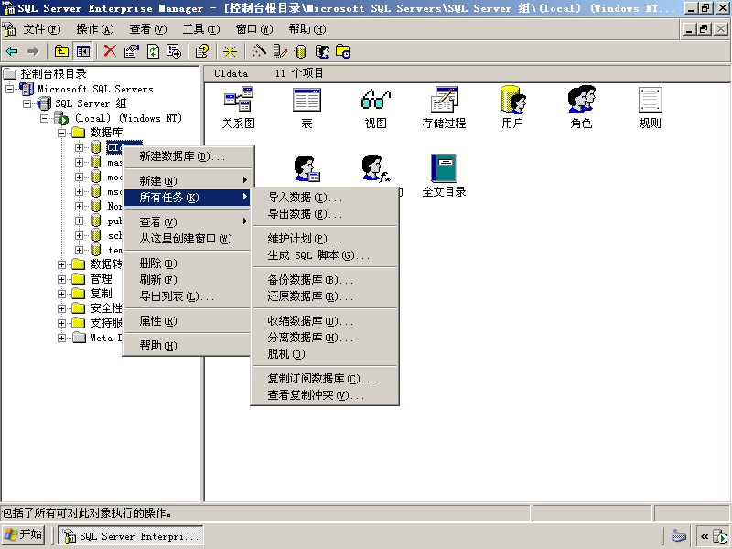Expand the 管理 folder node

[x=61, y=279]
